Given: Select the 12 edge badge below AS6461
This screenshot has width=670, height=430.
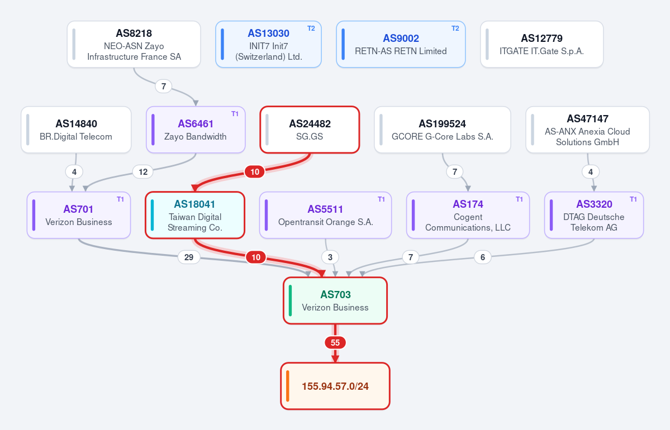Looking at the screenshot, I should tap(143, 171).
